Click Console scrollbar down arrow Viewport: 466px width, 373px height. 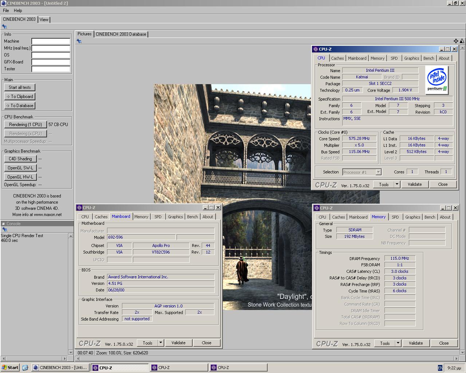[71, 352]
